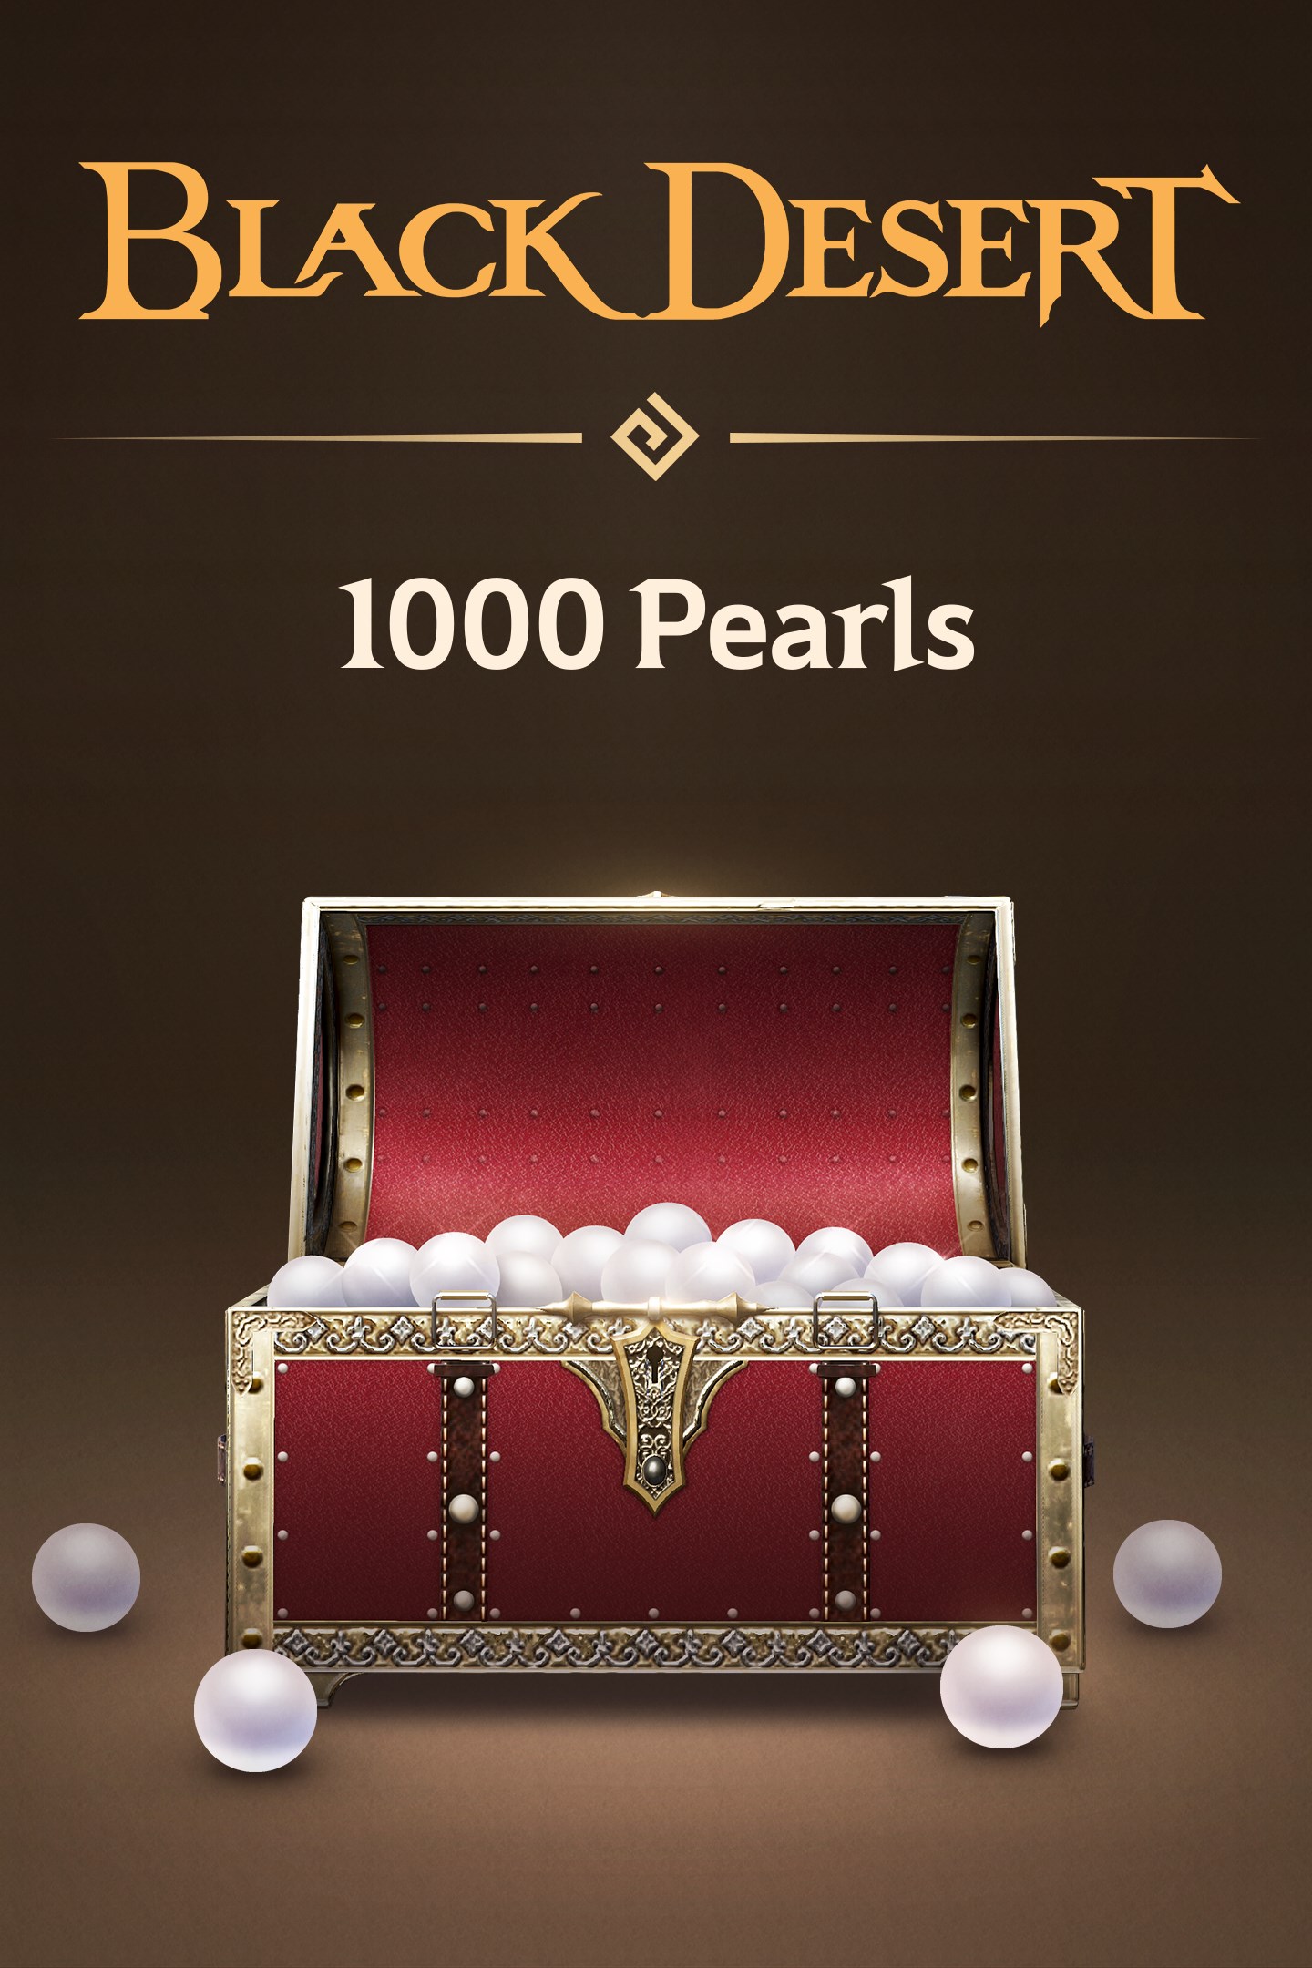Image resolution: width=1312 pixels, height=1968 pixels.
Task: Click the golden diamond emblem divider
Action: [x=655, y=437]
